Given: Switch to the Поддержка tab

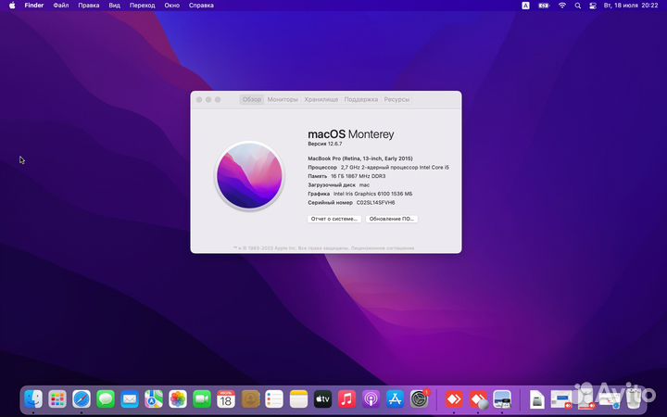Looking at the screenshot, I should (360, 99).
